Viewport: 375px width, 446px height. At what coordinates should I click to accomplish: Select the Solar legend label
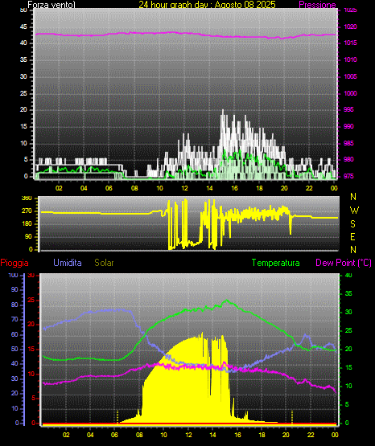tap(104, 263)
